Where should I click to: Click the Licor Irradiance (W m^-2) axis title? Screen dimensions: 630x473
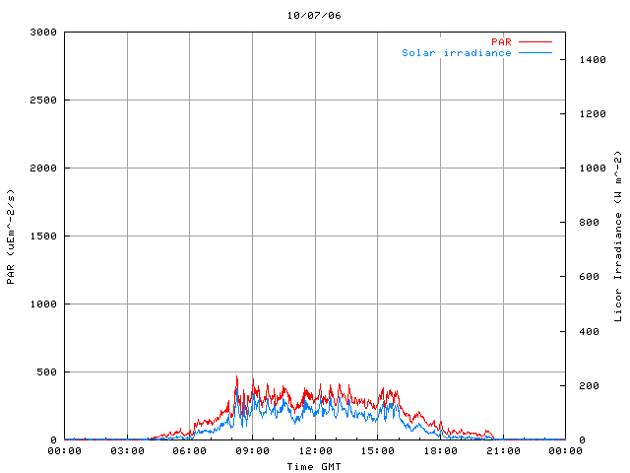coord(618,236)
